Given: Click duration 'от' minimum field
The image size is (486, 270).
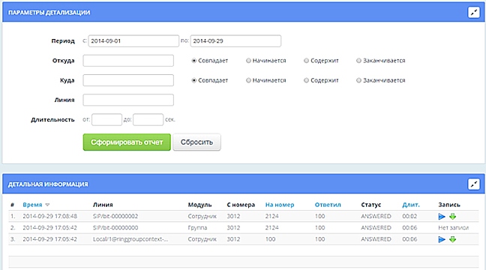Looking at the screenshot, I should click(106, 120).
